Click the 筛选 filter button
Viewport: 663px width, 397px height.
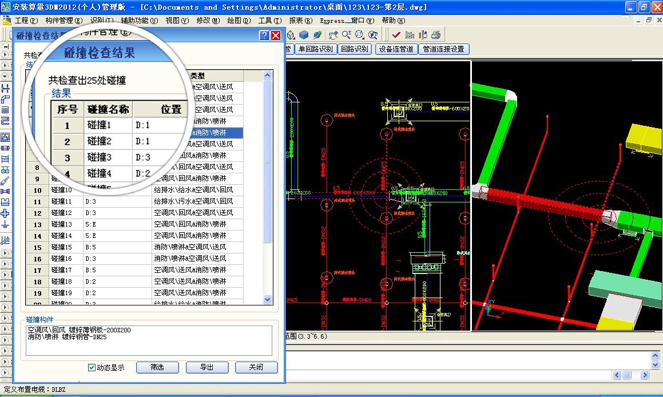[157, 367]
